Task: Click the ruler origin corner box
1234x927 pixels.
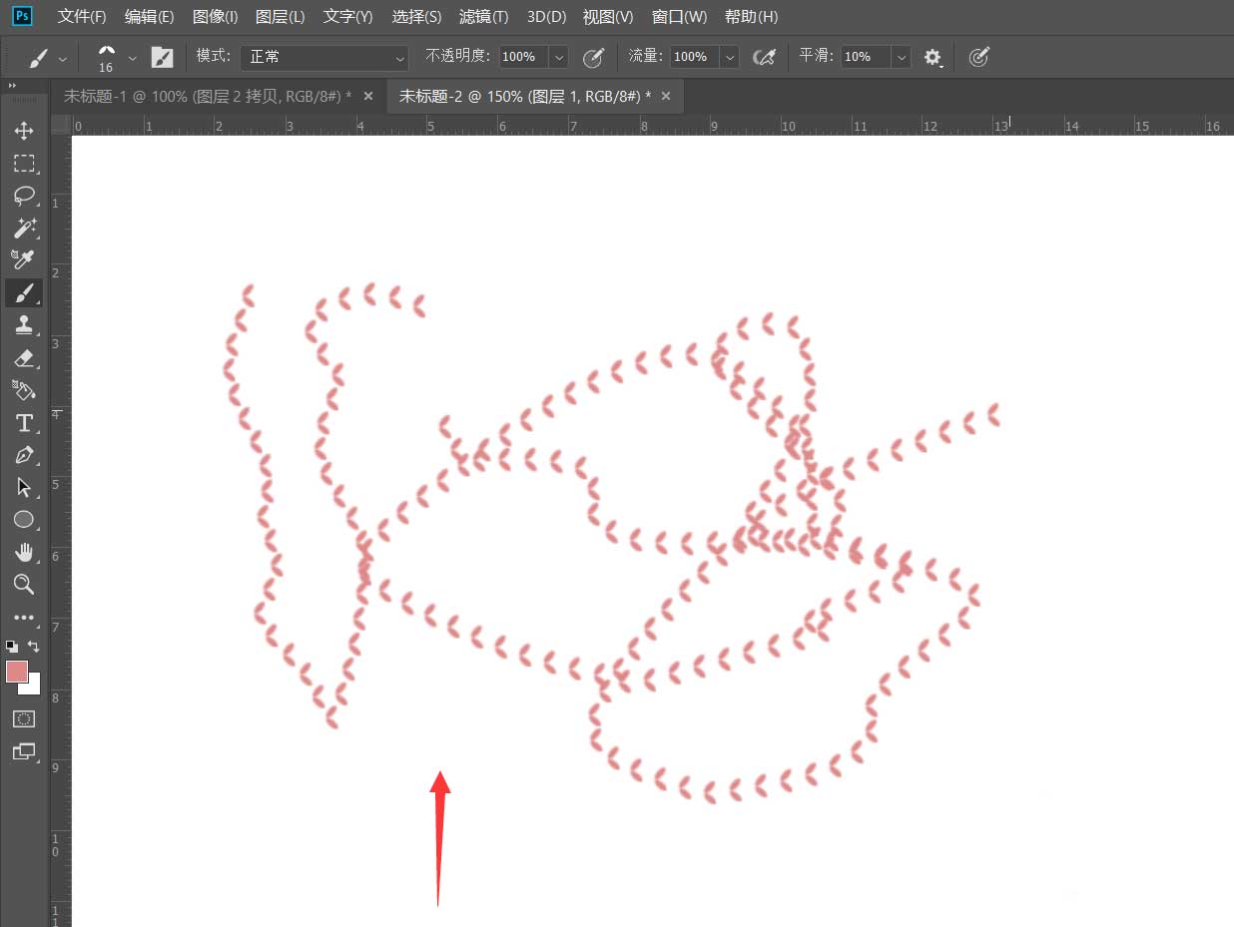Action: click(x=61, y=125)
